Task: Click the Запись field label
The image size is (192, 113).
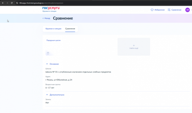Action: (x=48, y=99)
